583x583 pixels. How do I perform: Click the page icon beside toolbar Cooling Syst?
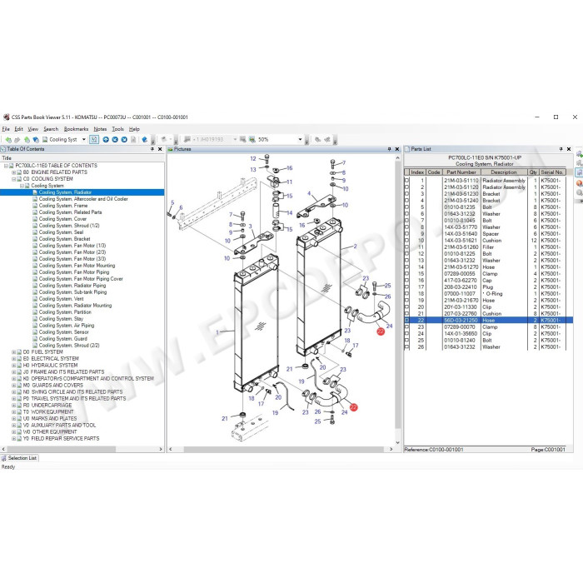tap(45, 140)
